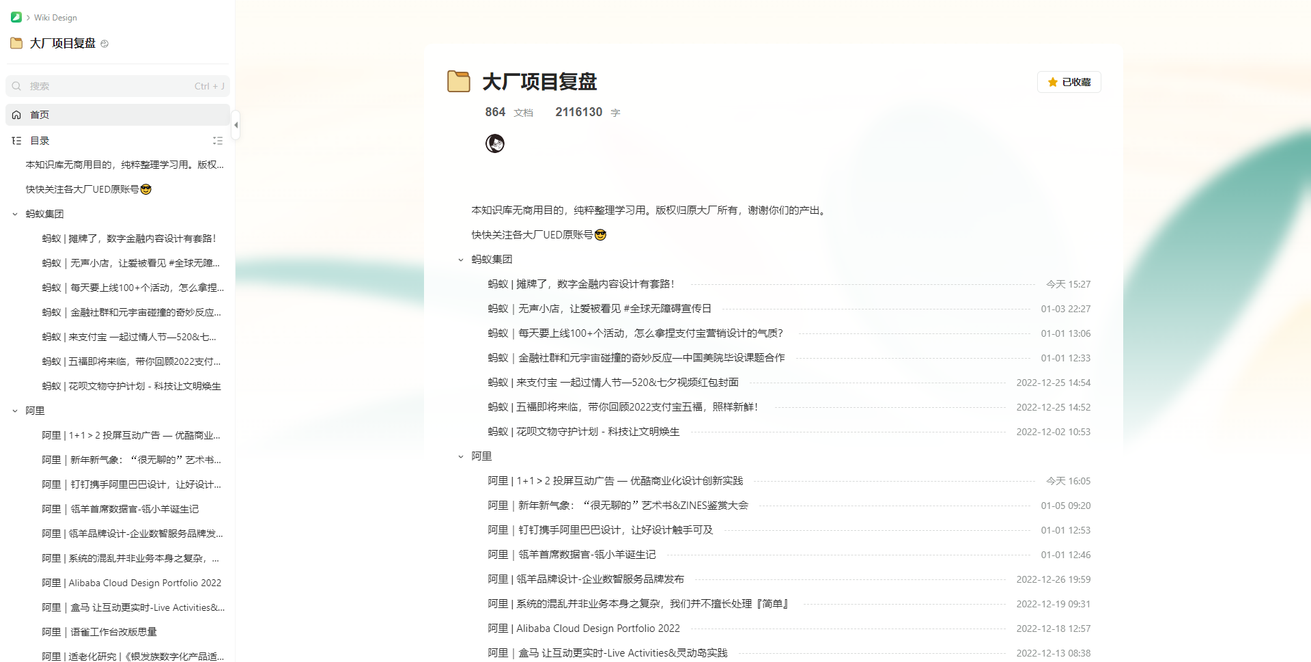This screenshot has height=662, width=1311.
Task: Click the author avatar under document count
Action: click(494, 143)
